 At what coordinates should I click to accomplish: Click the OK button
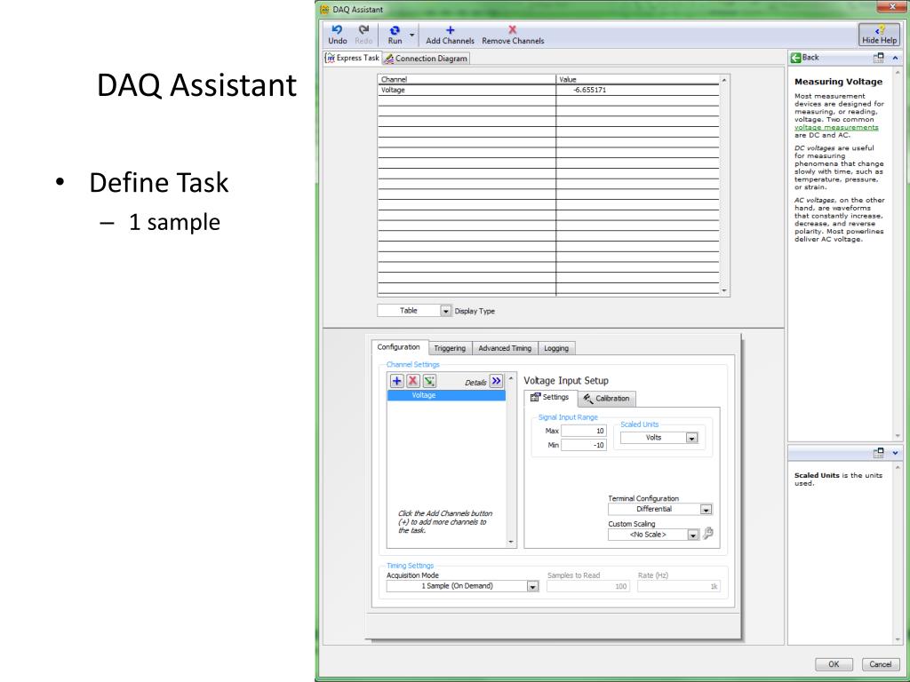click(834, 664)
